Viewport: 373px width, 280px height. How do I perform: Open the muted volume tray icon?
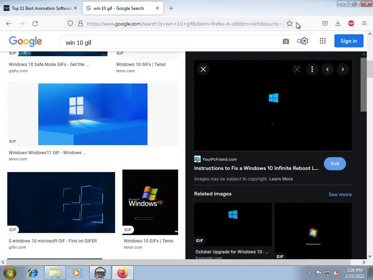(x=336, y=273)
